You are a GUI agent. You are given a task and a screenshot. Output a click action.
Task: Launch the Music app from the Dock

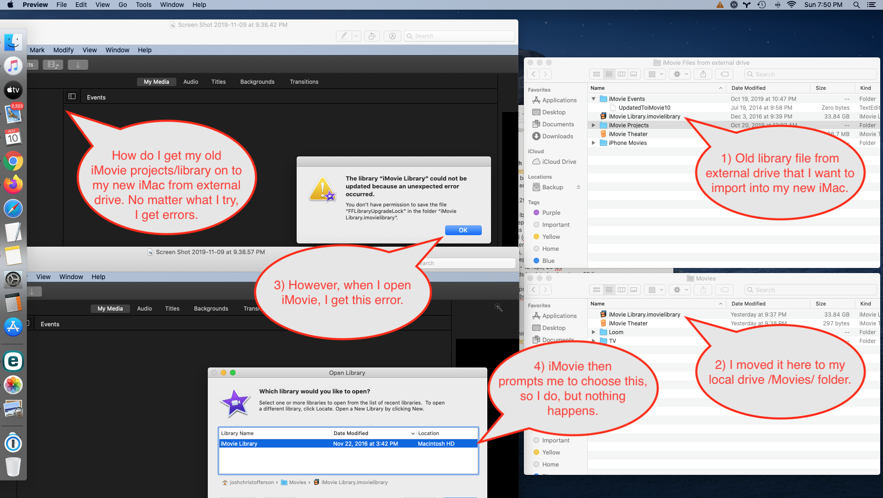coord(13,66)
